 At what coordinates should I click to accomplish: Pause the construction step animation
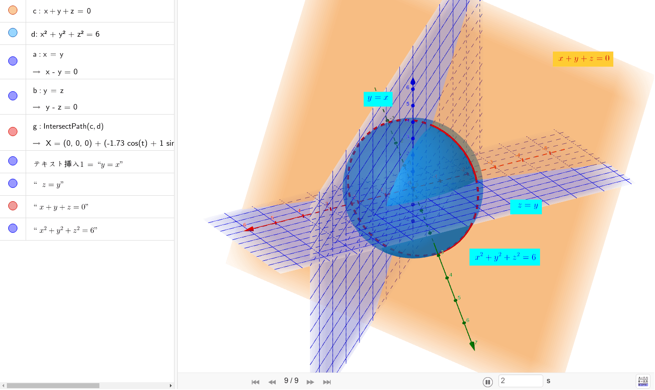[x=488, y=382]
